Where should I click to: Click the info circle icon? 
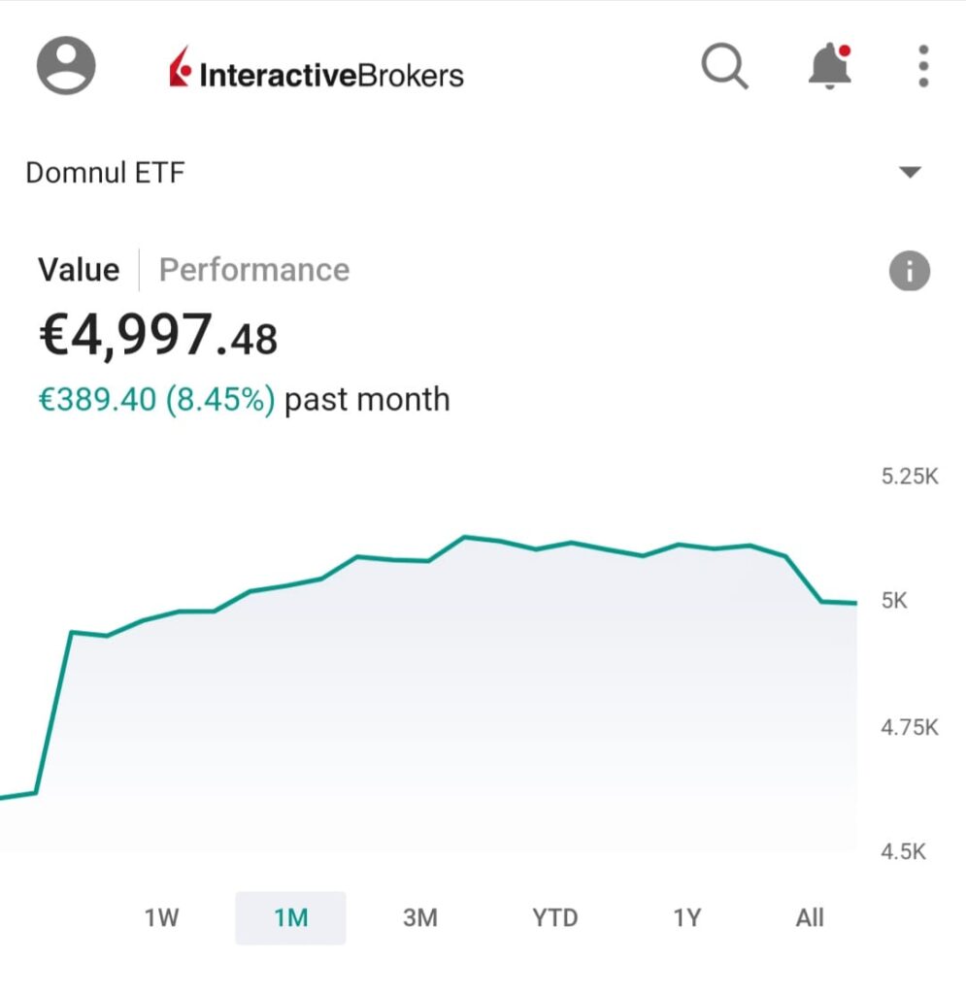[909, 272]
